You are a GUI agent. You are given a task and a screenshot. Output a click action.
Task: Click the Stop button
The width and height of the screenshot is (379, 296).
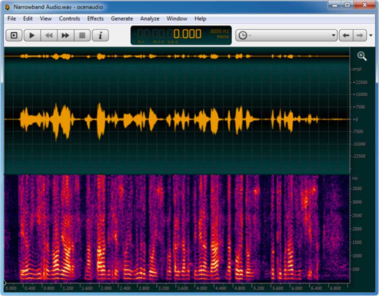coord(82,36)
